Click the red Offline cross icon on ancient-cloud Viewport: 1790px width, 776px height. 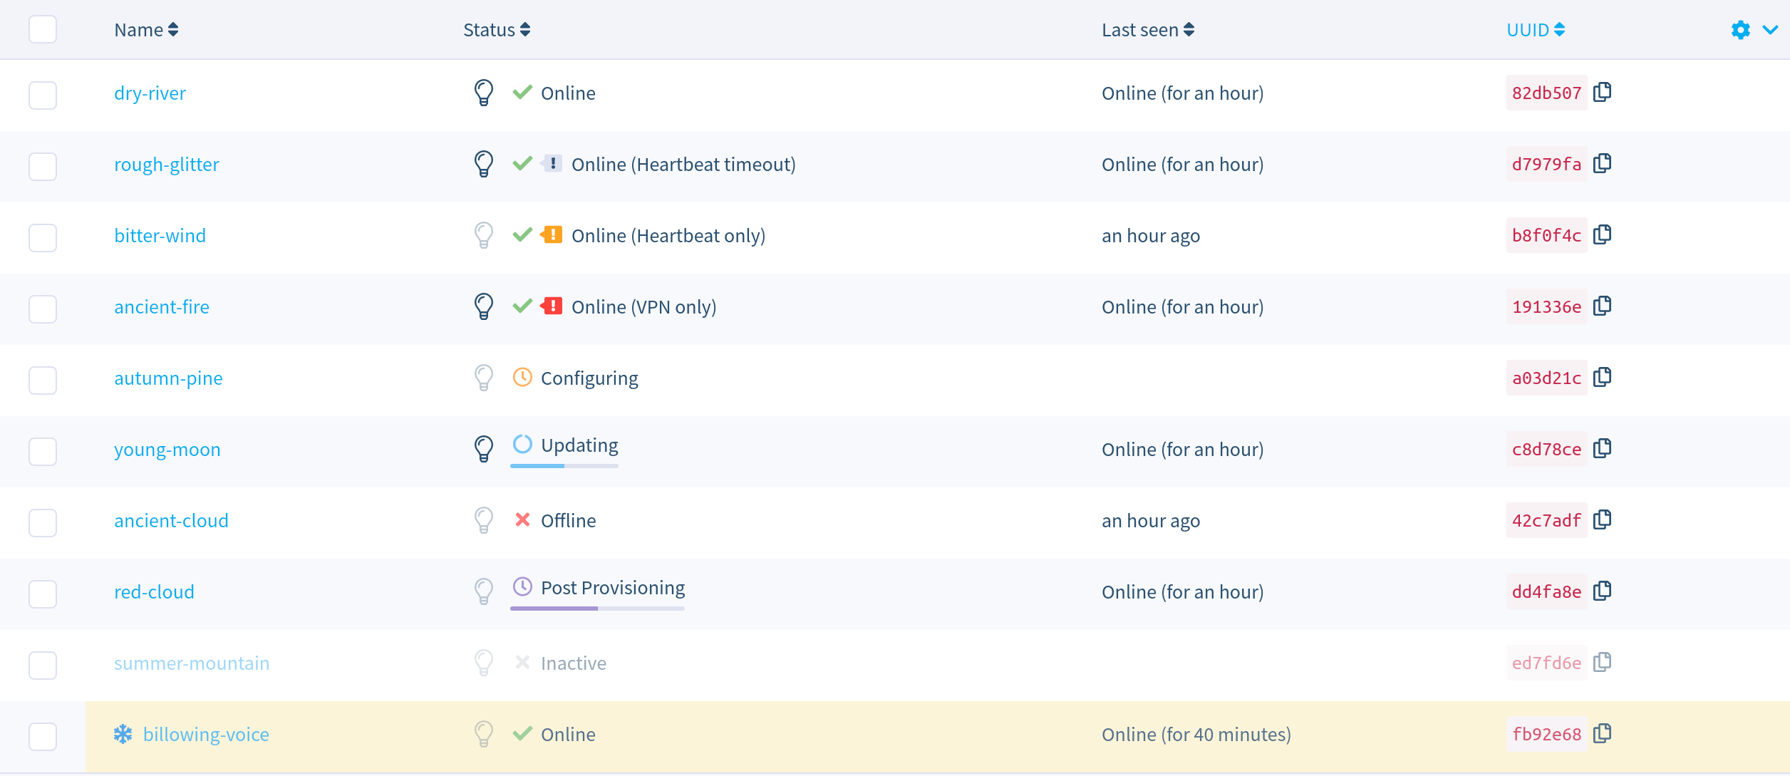[x=523, y=520]
